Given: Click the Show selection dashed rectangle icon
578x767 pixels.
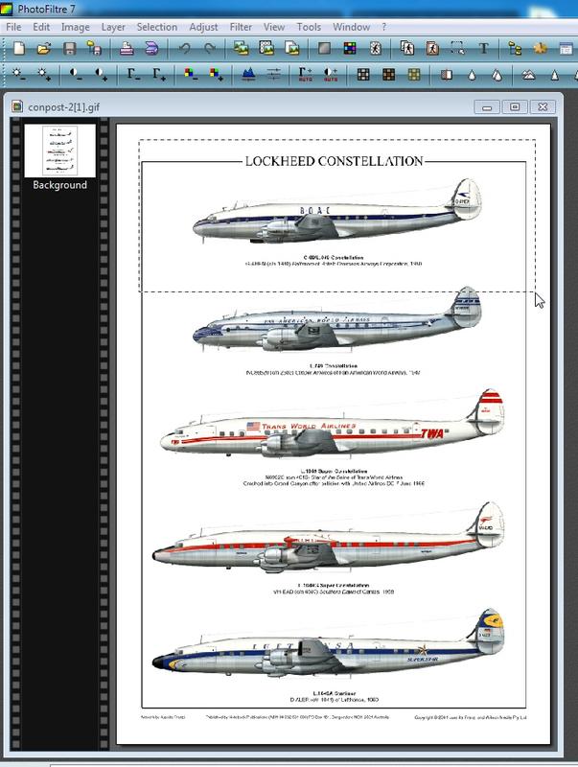Looking at the screenshot, I should click(x=458, y=48).
